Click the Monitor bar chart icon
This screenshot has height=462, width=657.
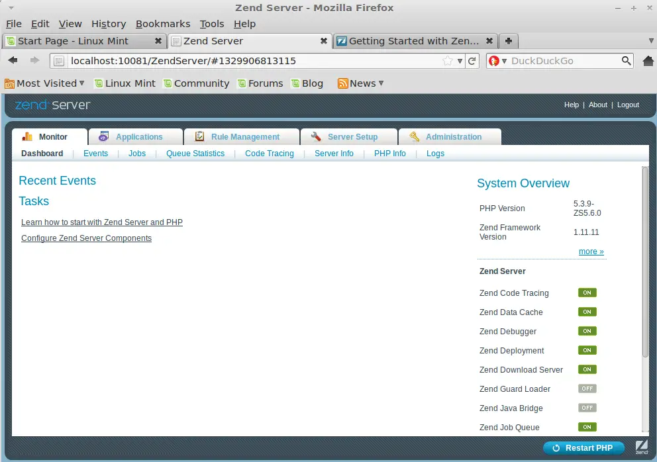(27, 136)
